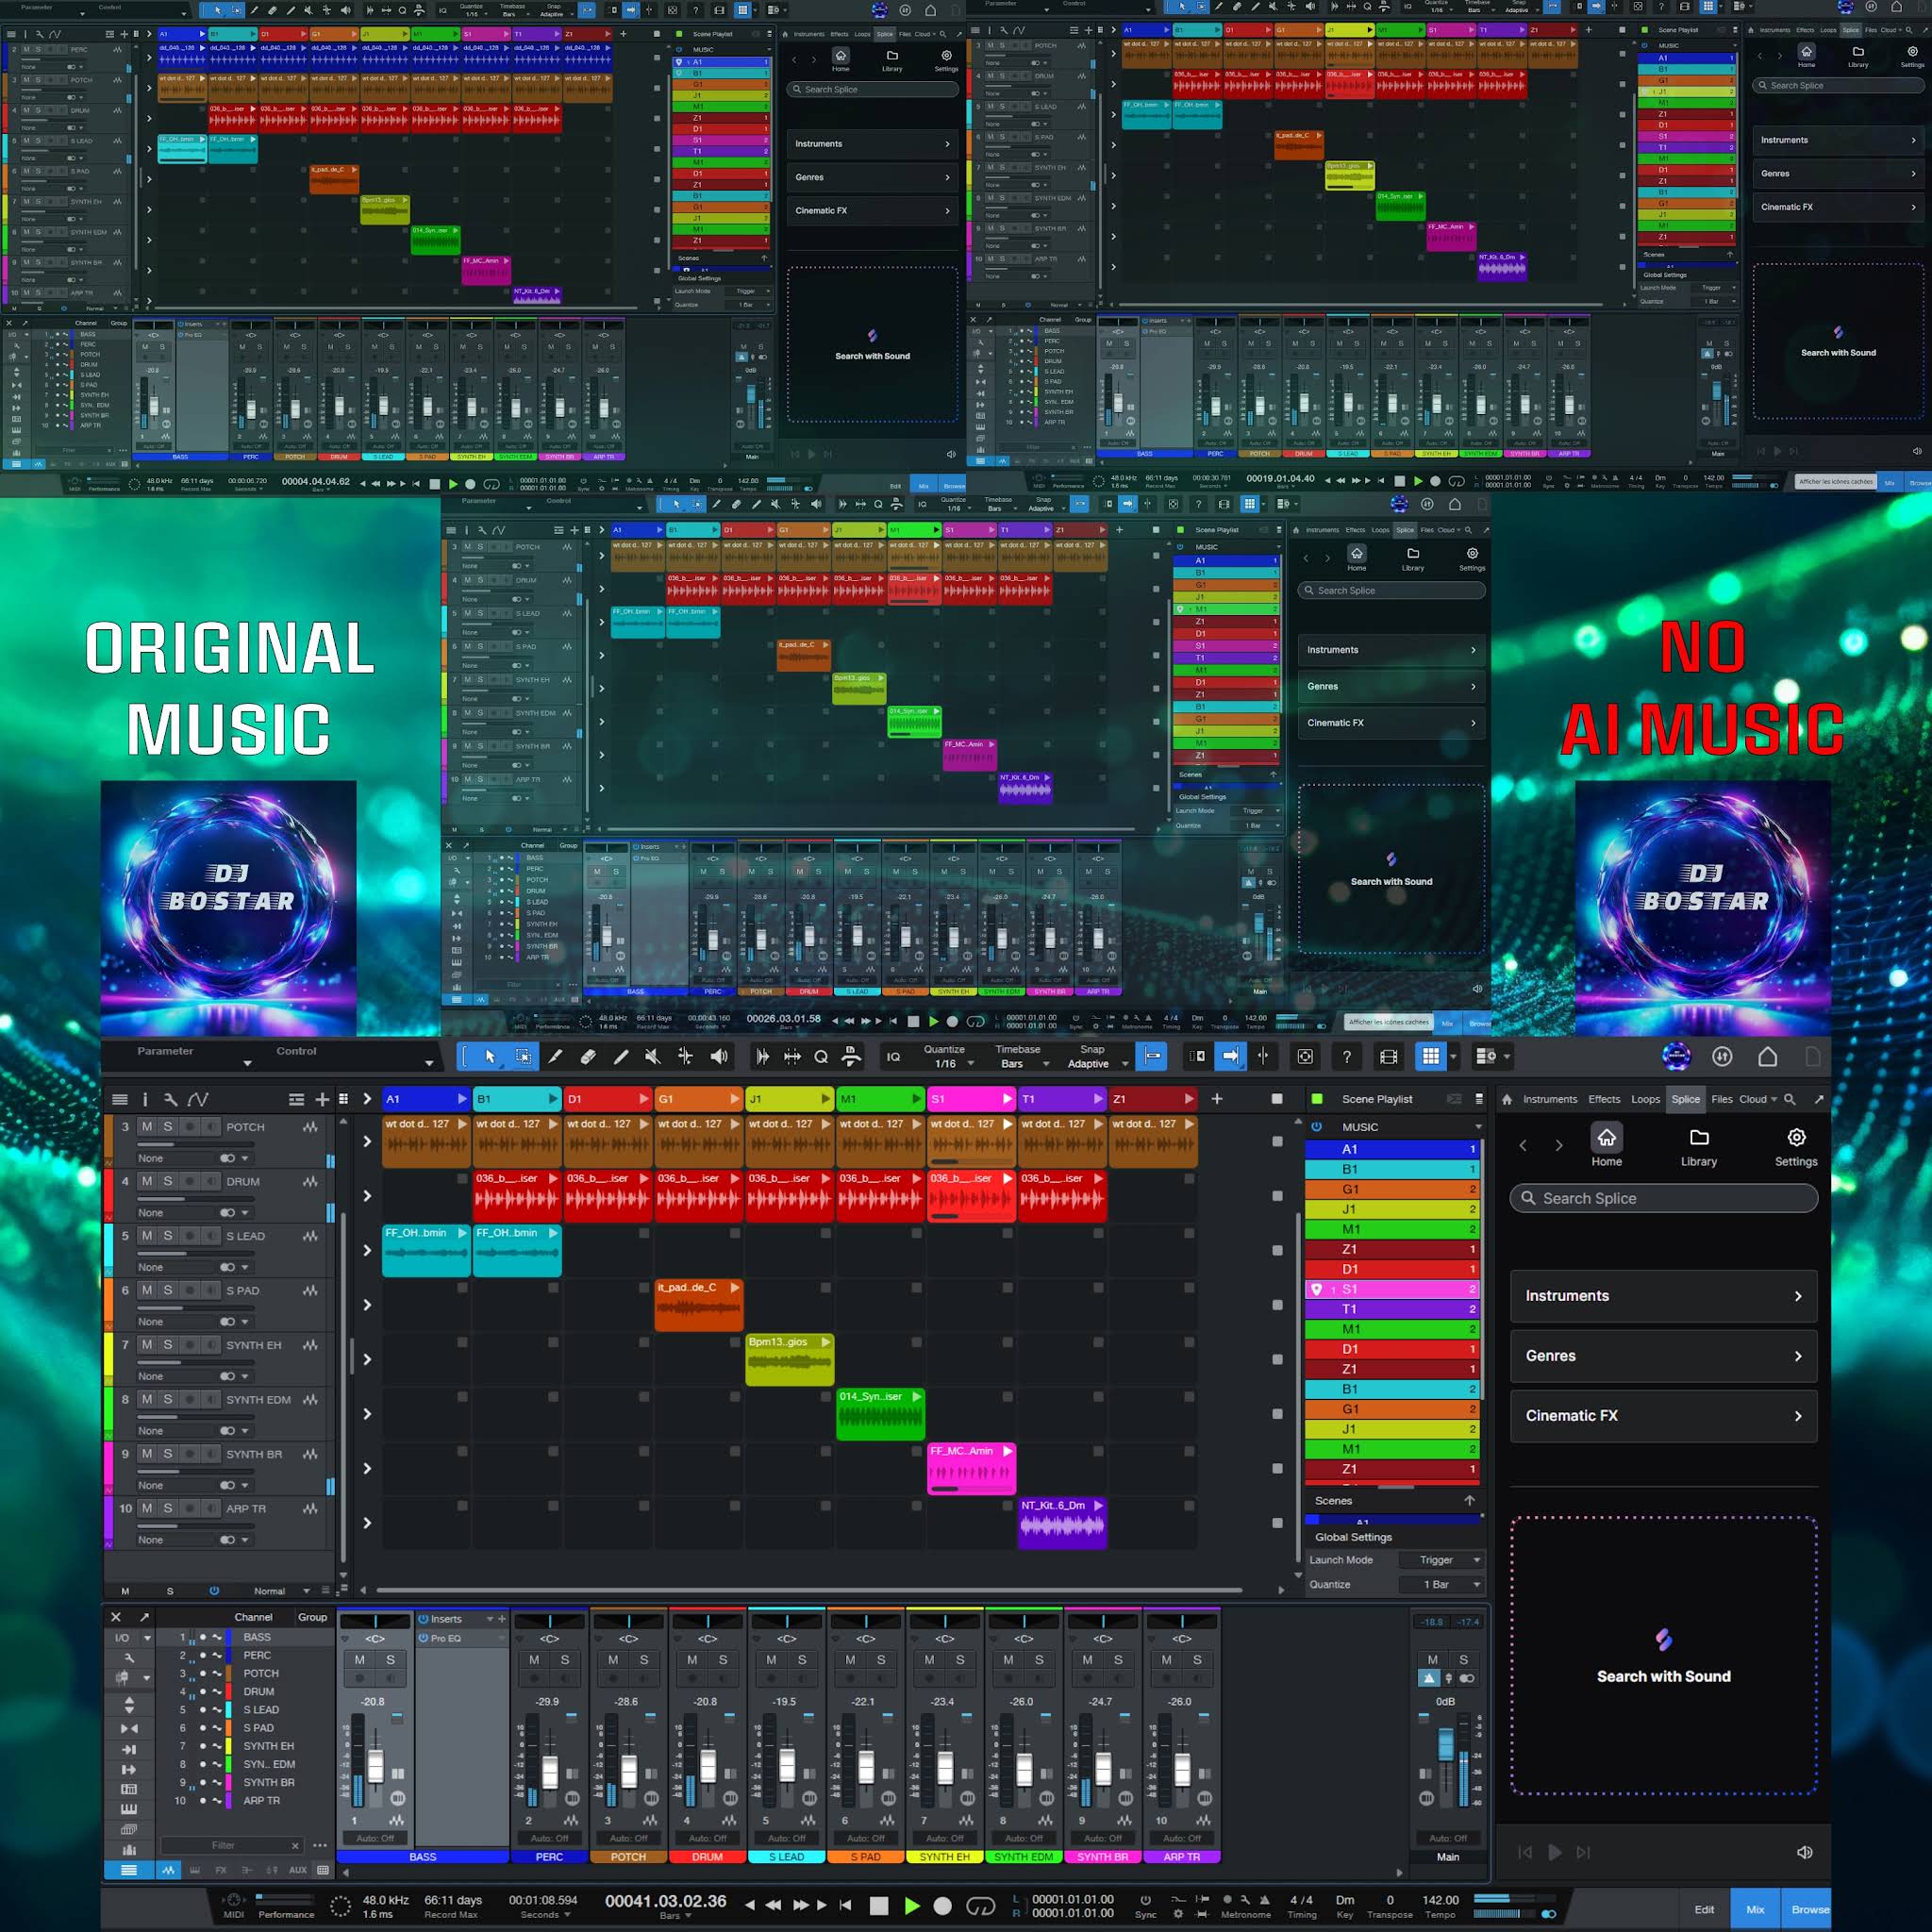Solo the S LEAD track in the largest bottom window
This screenshot has width=1932, height=1932.
pos(168,1236)
